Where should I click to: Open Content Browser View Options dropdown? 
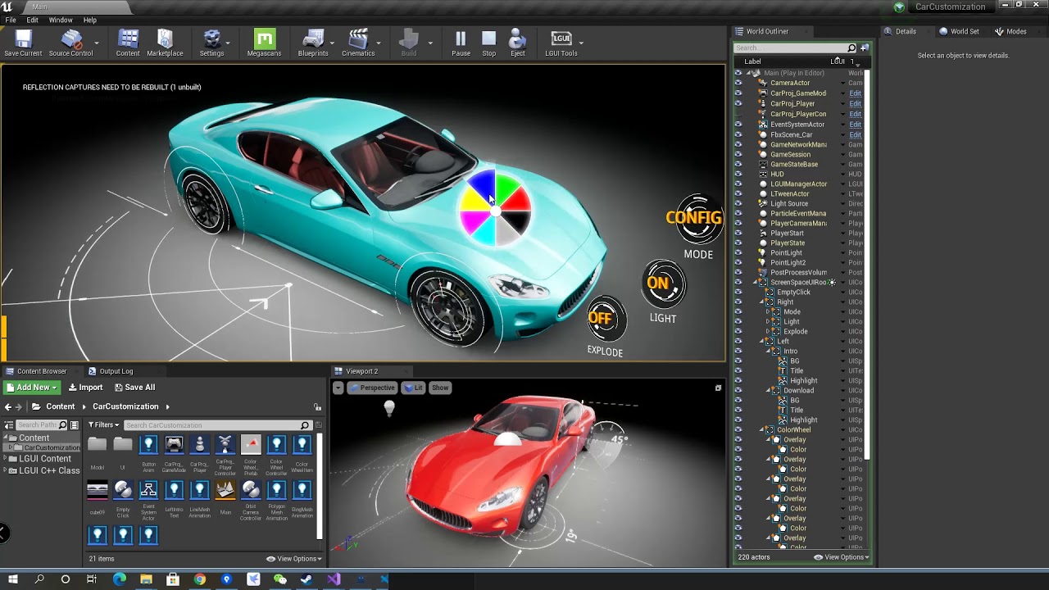pos(294,559)
